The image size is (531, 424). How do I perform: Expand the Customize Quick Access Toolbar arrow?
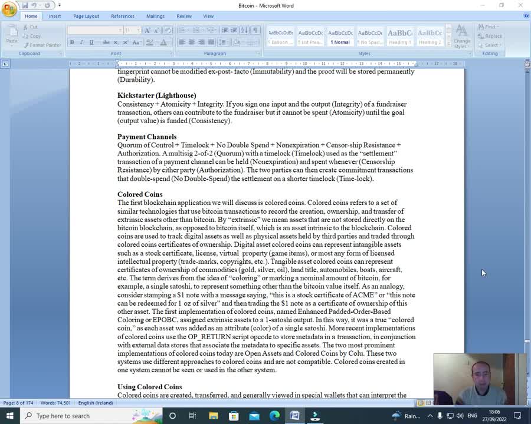60,5
